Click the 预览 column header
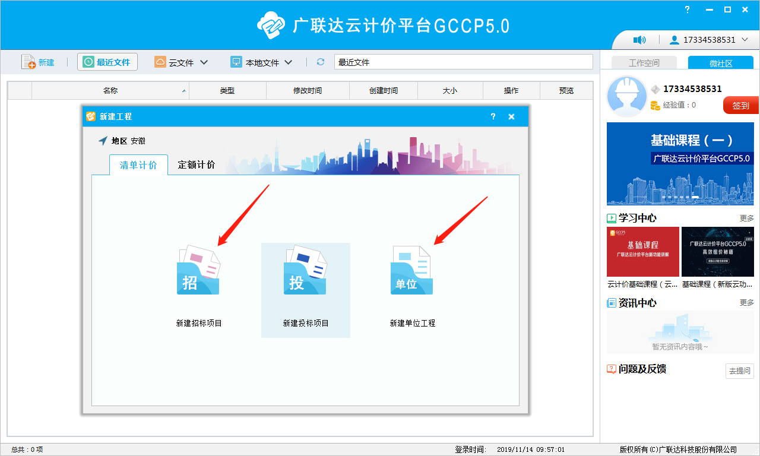Viewport: 760px width, 456px height. (x=566, y=90)
